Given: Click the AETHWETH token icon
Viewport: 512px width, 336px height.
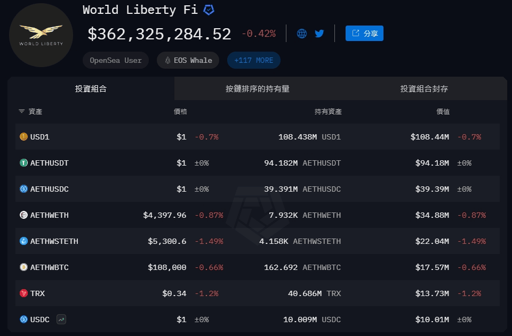Looking at the screenshot, I should (23, 215).
